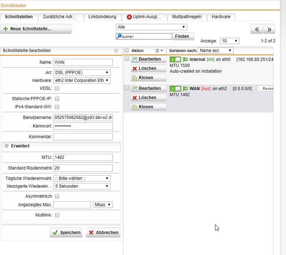Close the Schnittstelle bearbeiten panel

(x=116, y=51)
